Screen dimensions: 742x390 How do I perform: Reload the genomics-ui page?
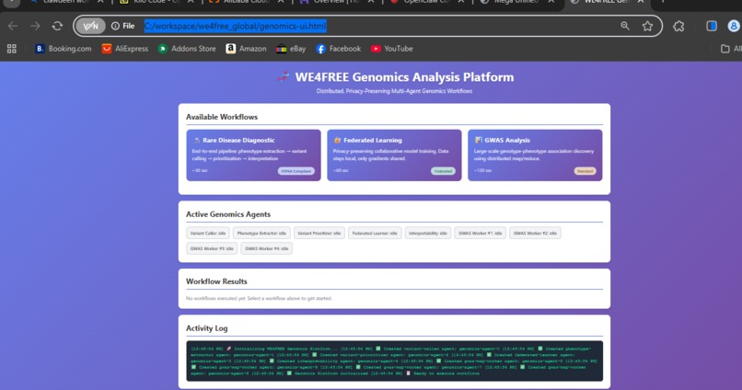tap(57, 26)
